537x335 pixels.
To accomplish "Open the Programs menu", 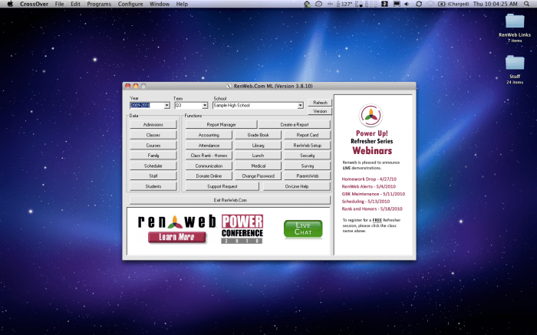I will pos(99,4).
